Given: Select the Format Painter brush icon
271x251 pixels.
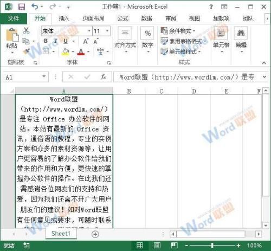Looking at the screenshot, I should coord(27,52).
